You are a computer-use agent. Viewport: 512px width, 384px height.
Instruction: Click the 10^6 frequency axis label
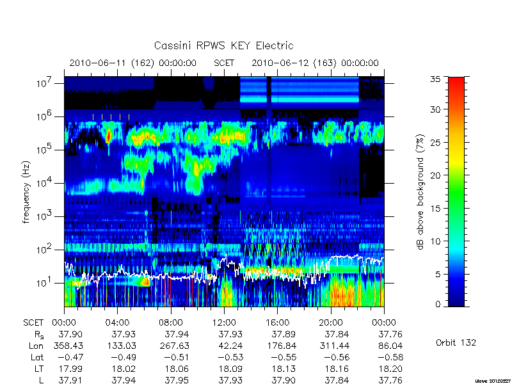pyautogui.click(x=45, y=116)
